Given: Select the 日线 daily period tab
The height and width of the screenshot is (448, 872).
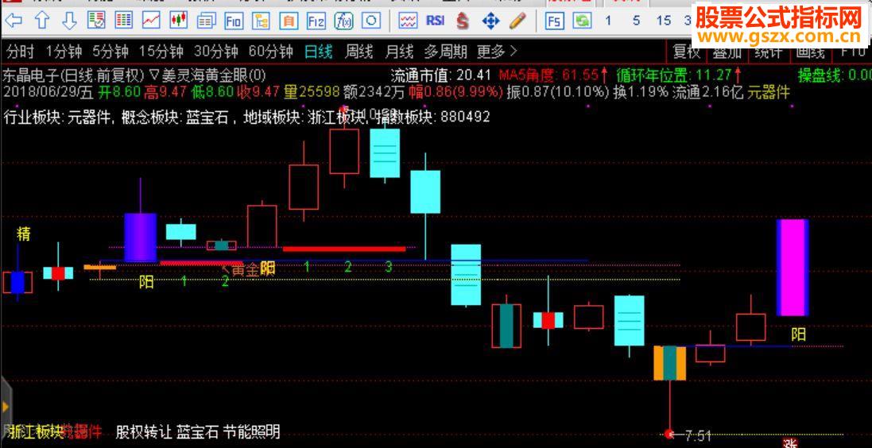Looking at the screenshot, I should pyautogui.click(x=319, y=52).
